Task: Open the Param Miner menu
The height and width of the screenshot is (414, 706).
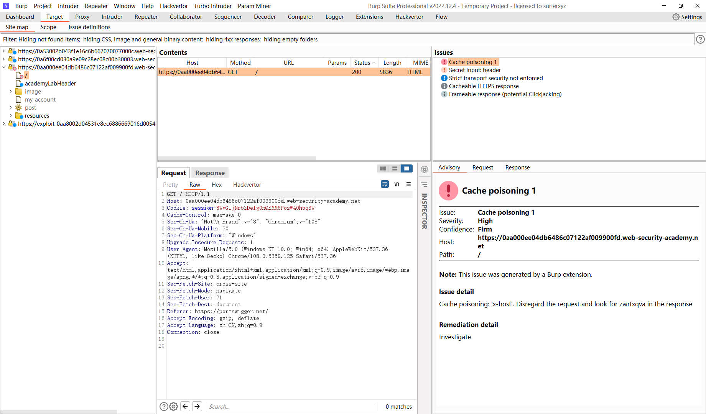Action: tap(254, 6)
